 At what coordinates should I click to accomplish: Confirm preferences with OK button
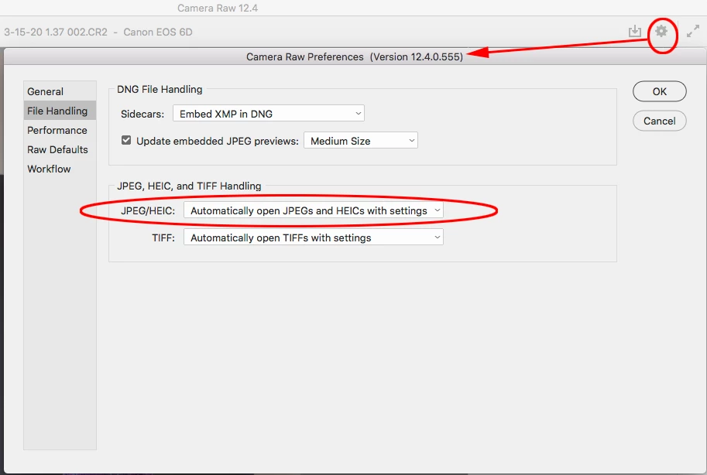coord(659,91)
